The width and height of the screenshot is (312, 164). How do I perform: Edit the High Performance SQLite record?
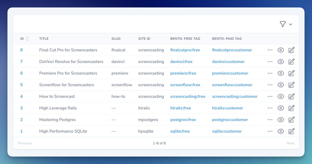pos(291,131)
